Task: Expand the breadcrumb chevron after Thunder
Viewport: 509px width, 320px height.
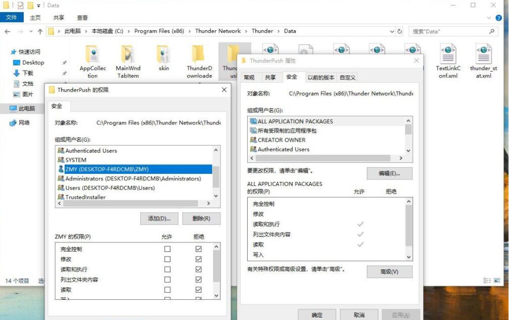Action: pos(278,31)
